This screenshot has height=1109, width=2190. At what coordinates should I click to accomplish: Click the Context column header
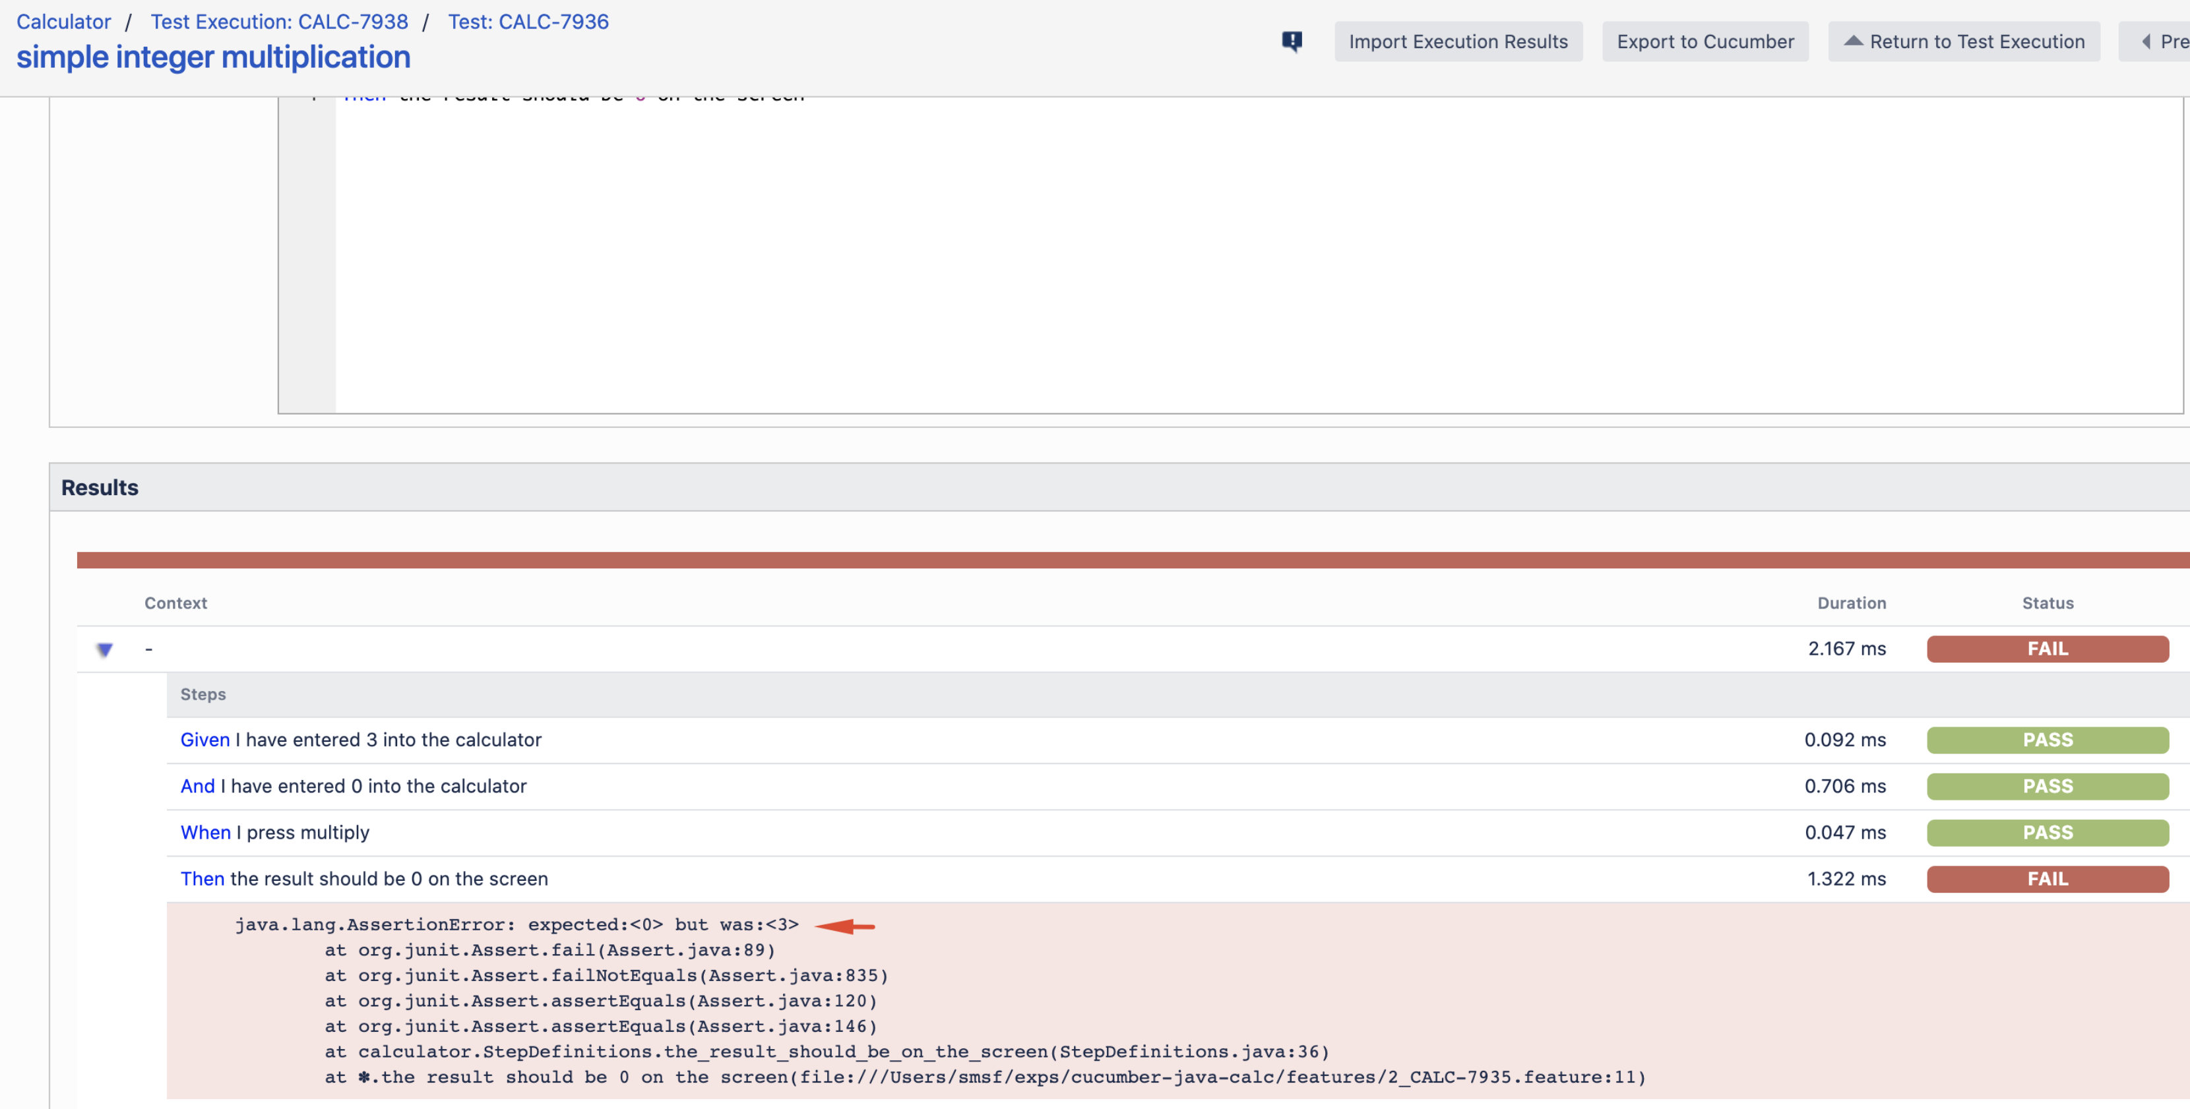[x=175, y=603]
